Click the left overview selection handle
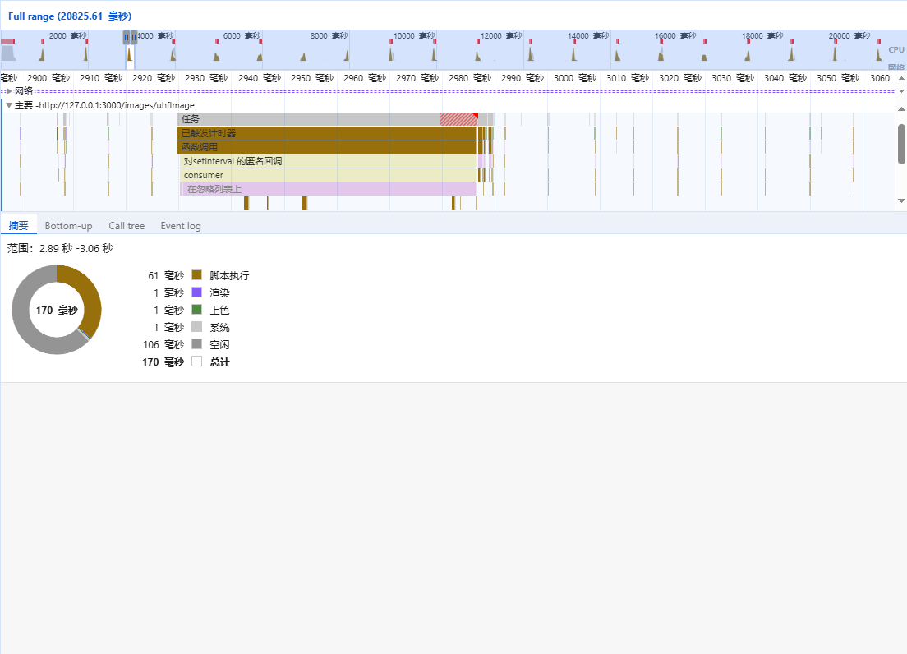The image size is (907, 654). coord(126,37)
